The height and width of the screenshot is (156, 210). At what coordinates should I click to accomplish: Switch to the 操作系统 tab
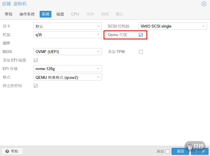point(27,14)
